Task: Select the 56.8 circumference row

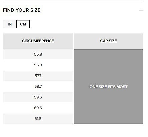Action: click(38, 65)
